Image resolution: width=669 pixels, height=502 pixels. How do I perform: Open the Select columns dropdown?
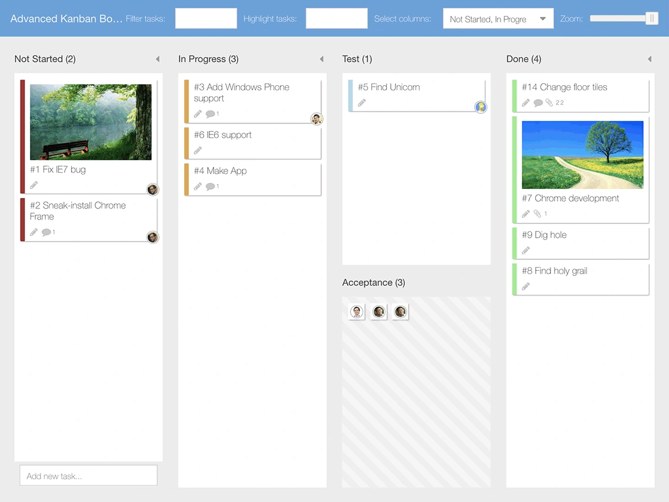[x=498, y=19]
